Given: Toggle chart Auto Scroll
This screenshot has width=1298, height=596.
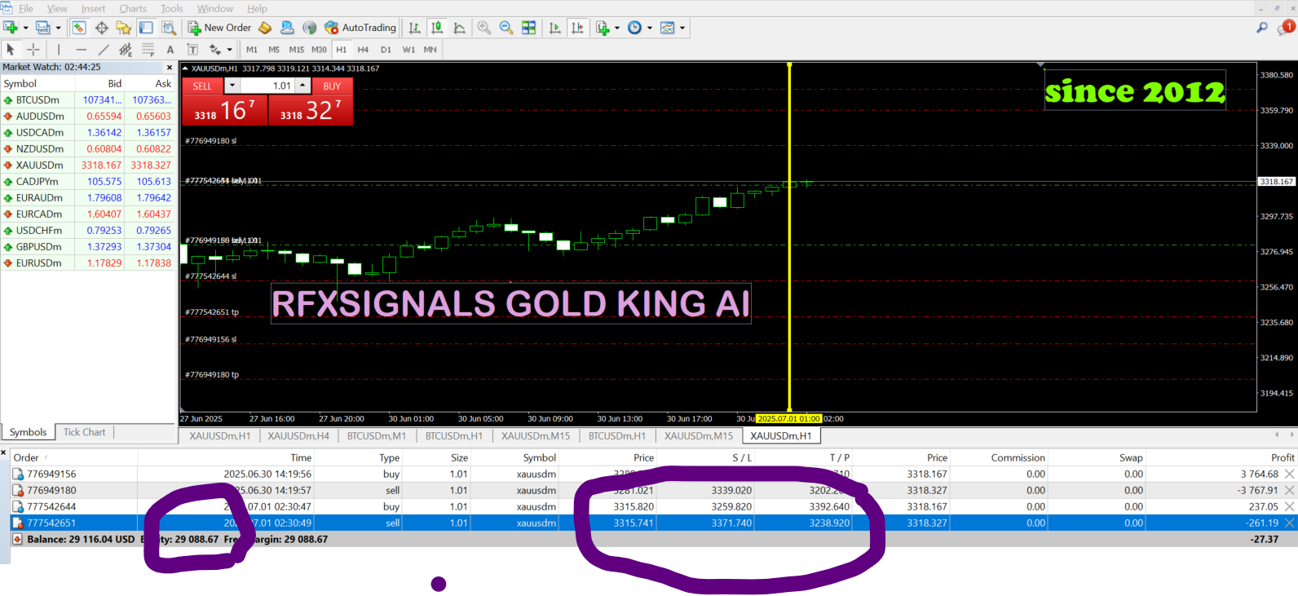Looking at the screenshot, I should 555,28.
